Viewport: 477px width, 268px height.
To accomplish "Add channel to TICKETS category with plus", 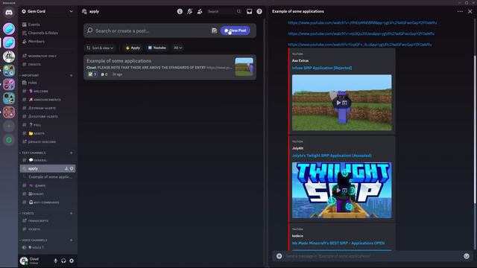I will click(72, 214).
